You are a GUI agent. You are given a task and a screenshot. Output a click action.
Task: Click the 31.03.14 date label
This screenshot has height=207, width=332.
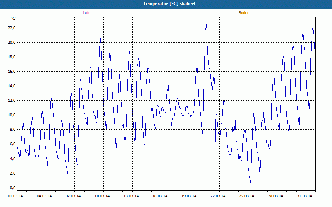click(305, 196)
